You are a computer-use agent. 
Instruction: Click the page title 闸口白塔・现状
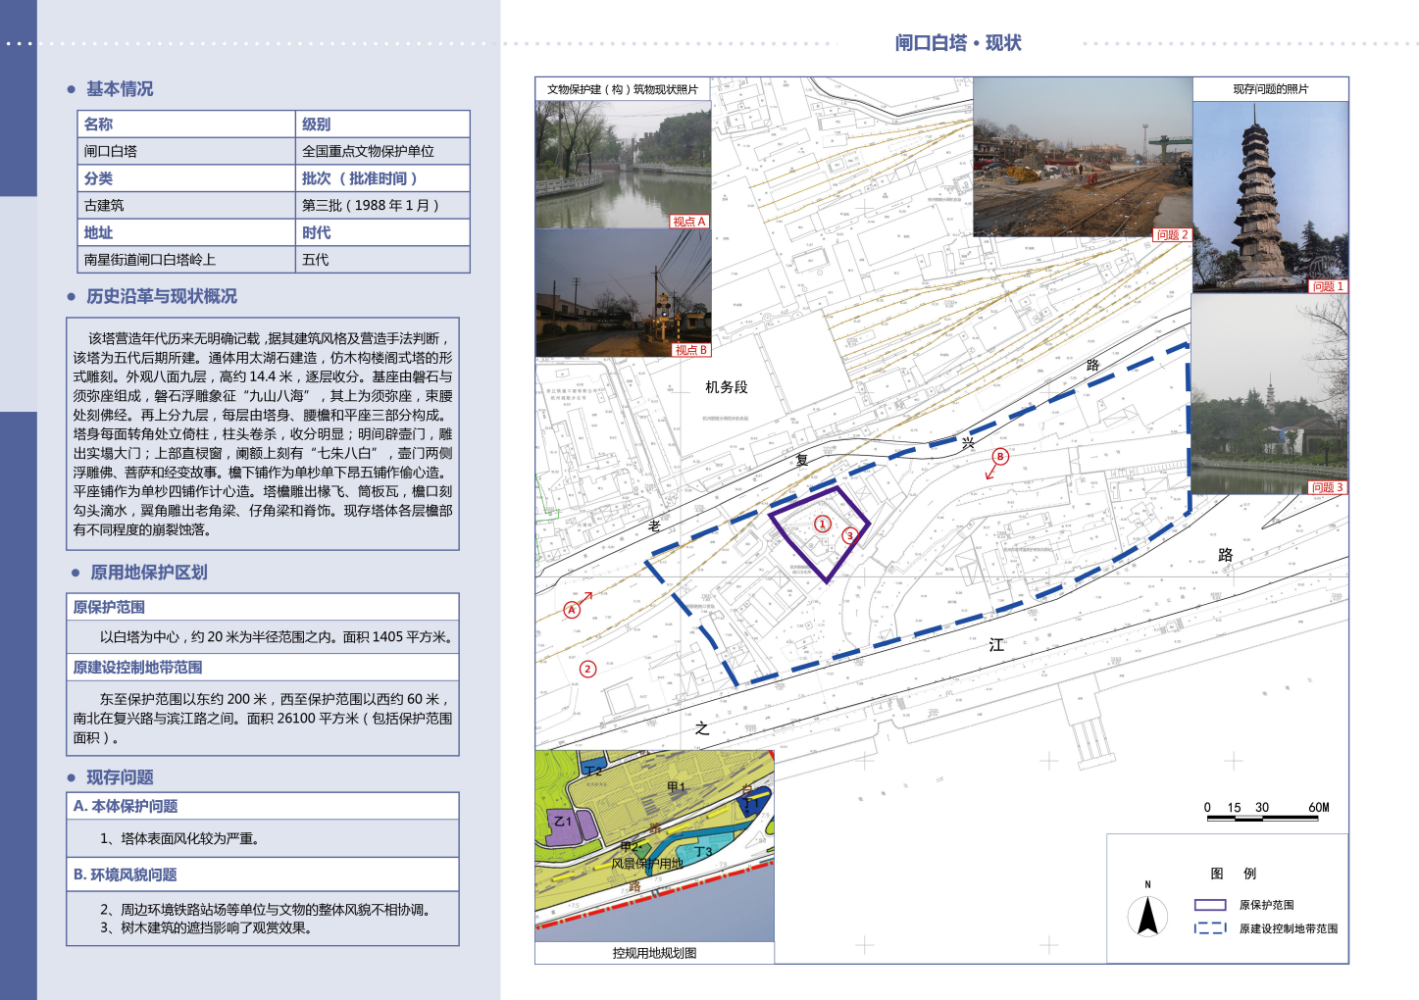coord(958,43)
